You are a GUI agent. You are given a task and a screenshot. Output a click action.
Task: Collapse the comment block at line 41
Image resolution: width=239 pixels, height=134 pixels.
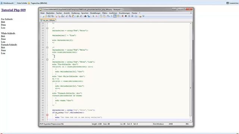coord(47,60)
